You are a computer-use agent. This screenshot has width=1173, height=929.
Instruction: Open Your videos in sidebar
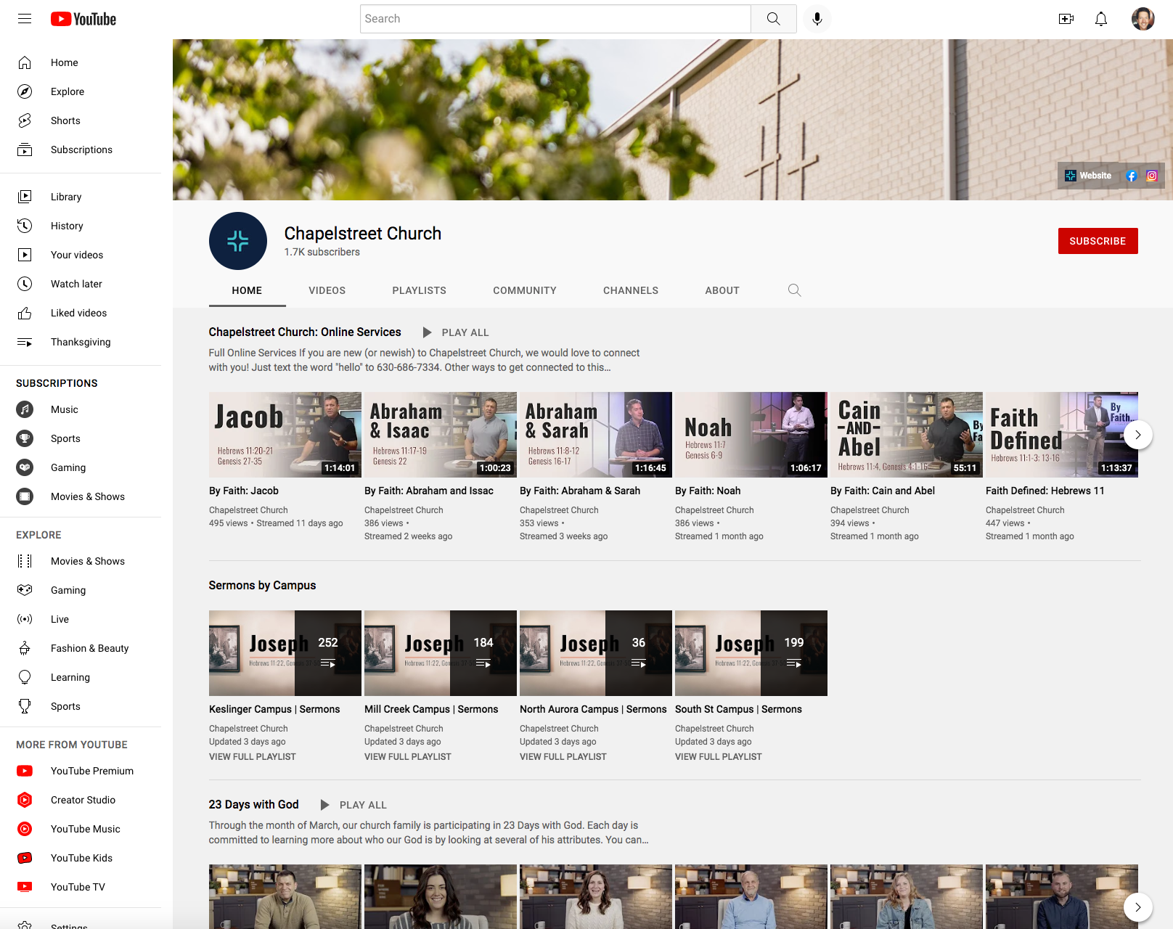click(x=81, y=255)
